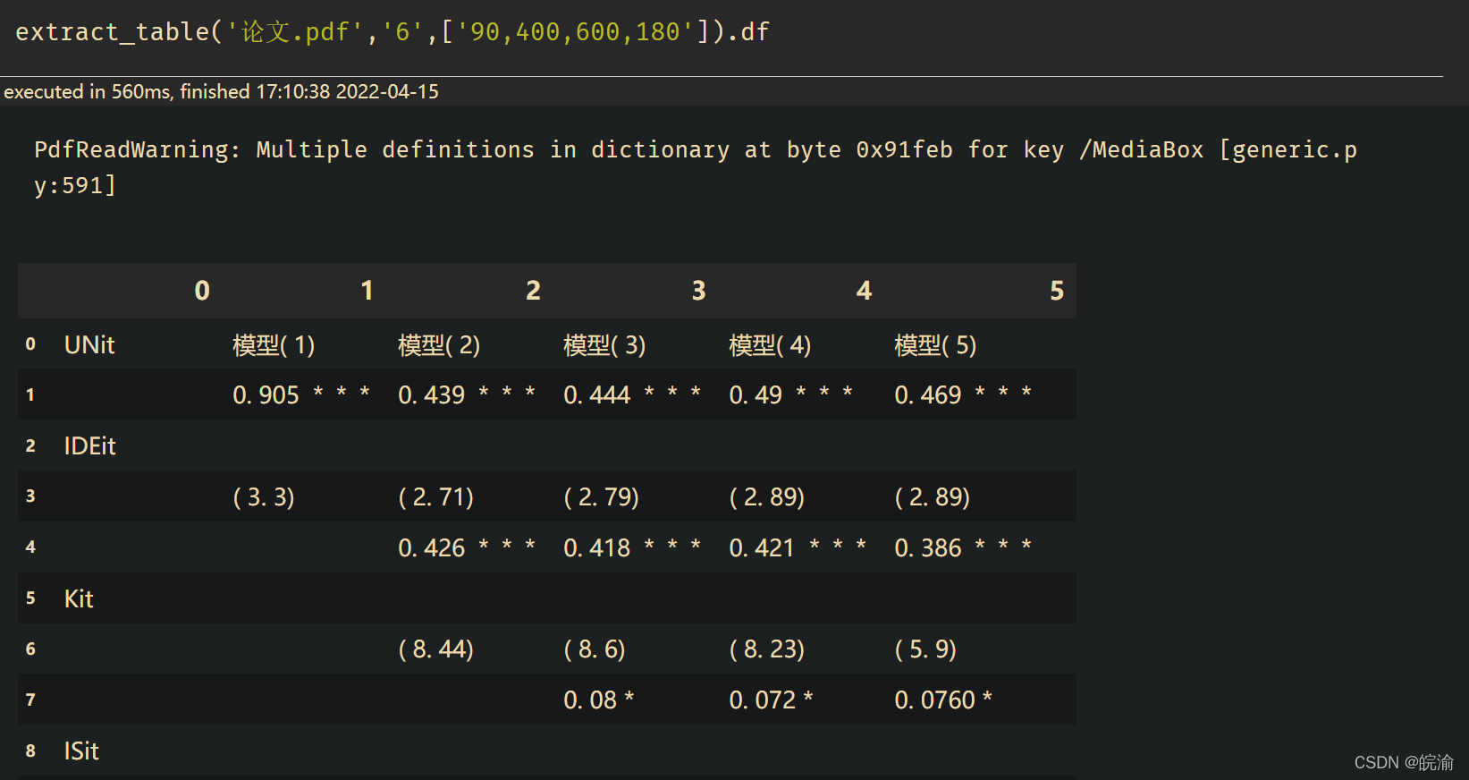Click the ( 2. 71) cell
The height and width of the screenshot is (780, 1469).
436,497
